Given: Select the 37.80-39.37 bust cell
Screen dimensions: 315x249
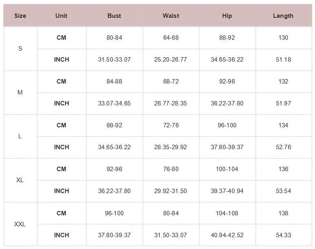Looking at the screenshot, I should point(114,235).
